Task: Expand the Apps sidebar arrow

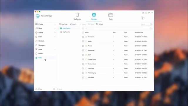Action: coord(55,49)
